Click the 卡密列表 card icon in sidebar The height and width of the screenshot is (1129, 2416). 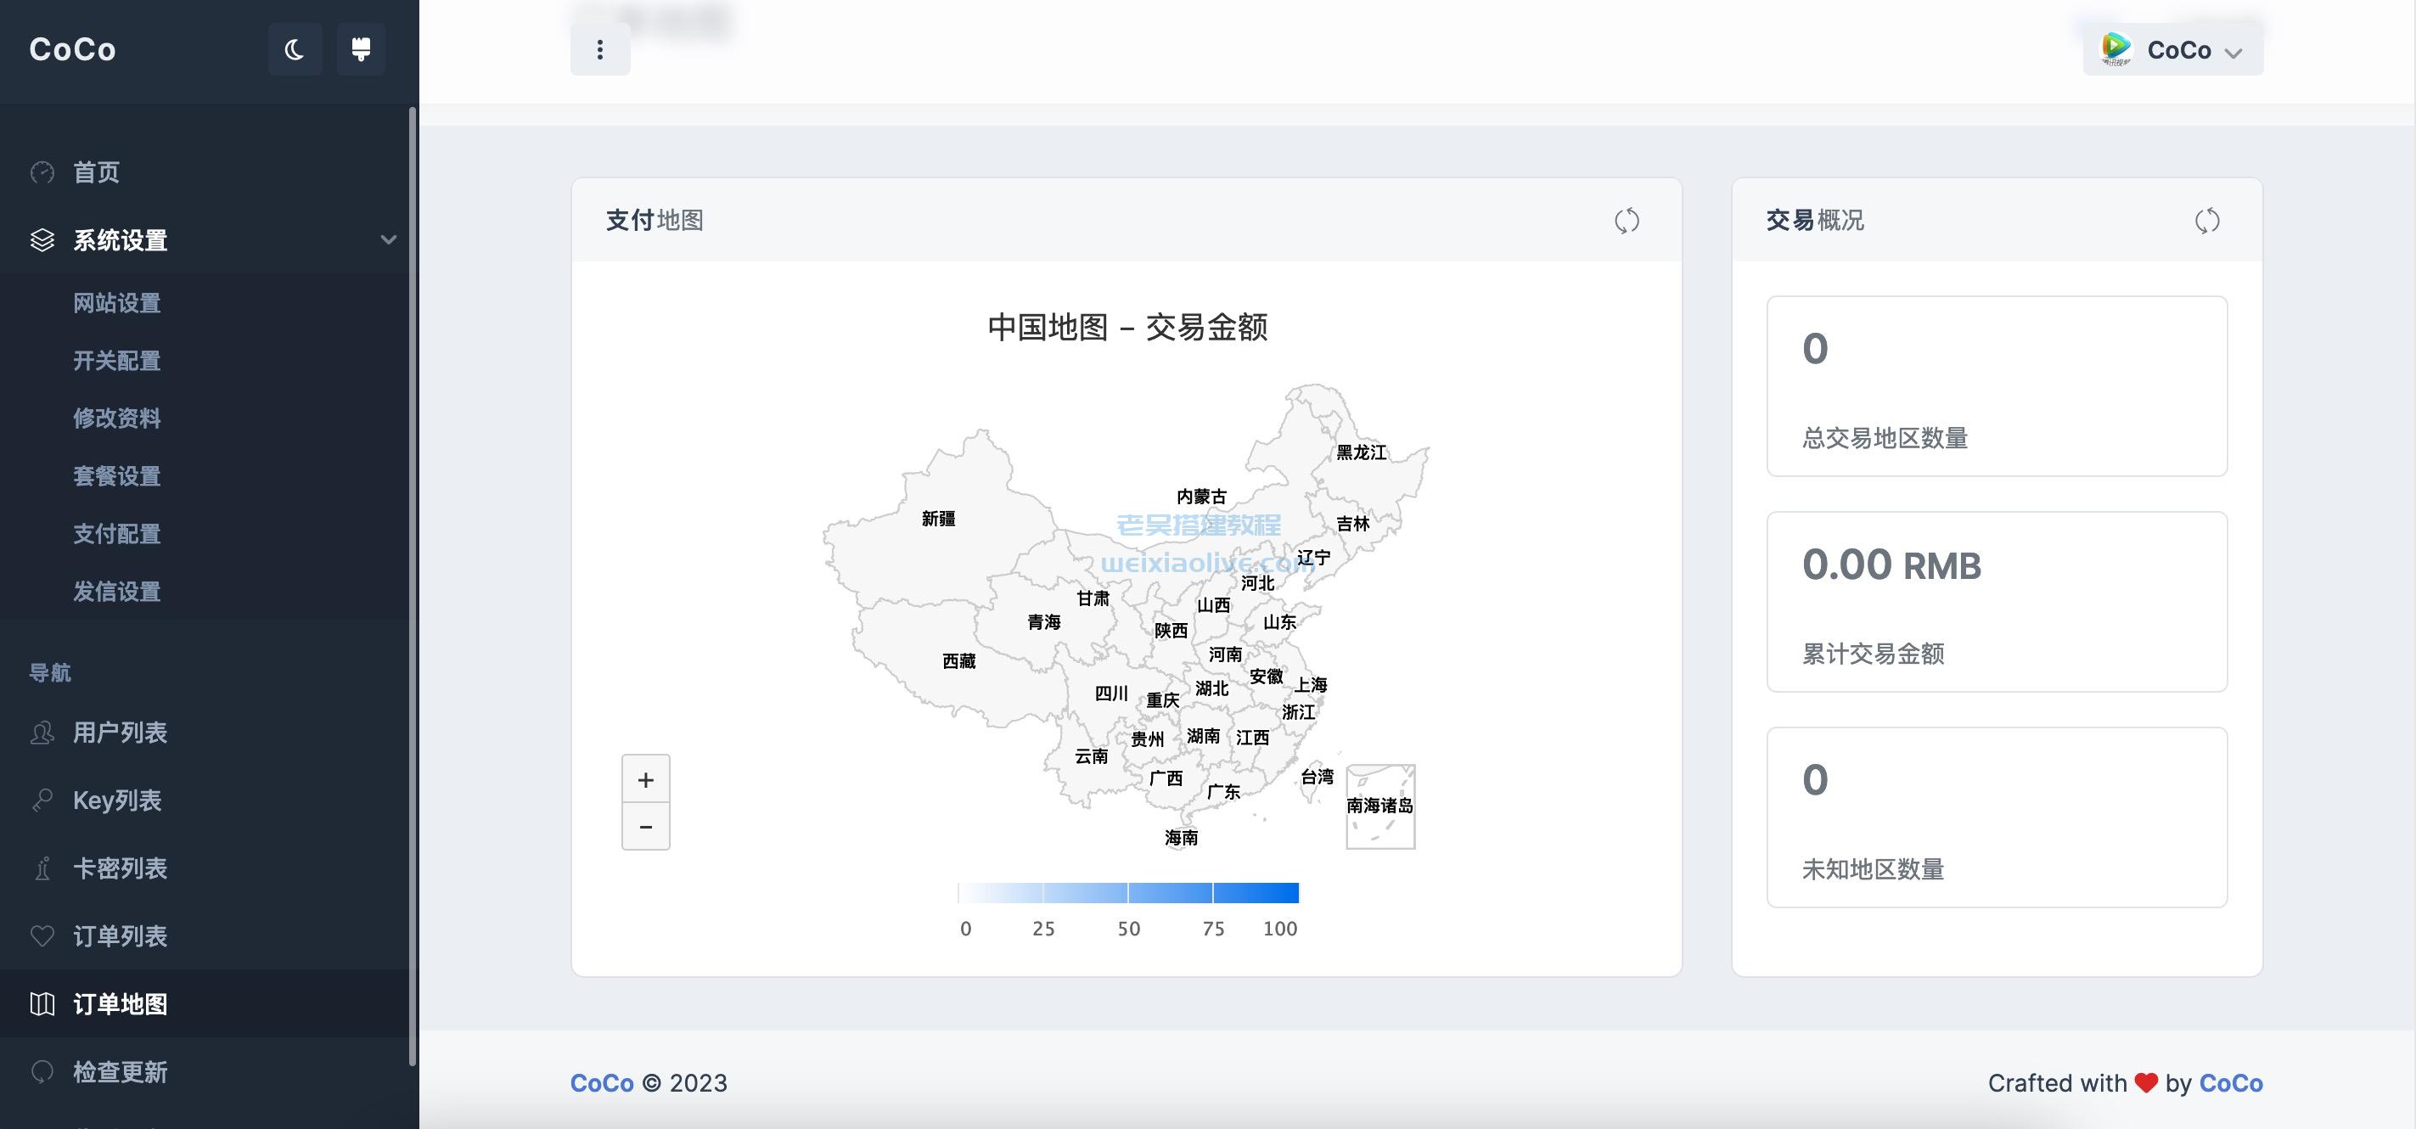click(x=40, y=868)
